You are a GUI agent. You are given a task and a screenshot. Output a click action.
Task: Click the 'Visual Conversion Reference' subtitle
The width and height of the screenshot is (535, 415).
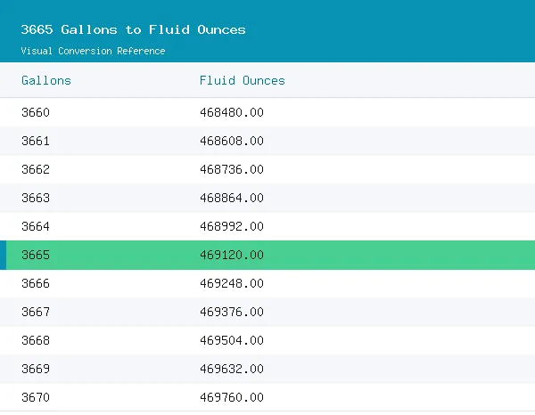93,51
